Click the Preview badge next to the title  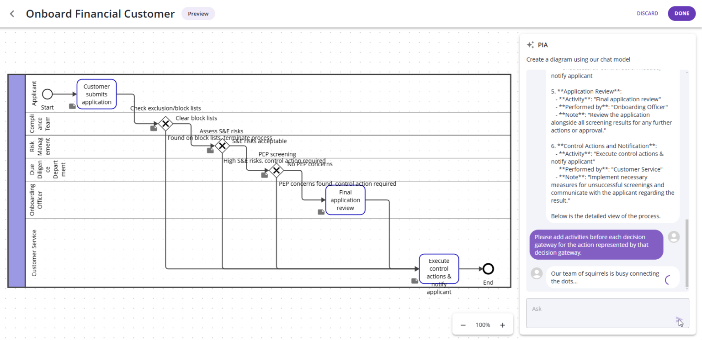point(198,13)
